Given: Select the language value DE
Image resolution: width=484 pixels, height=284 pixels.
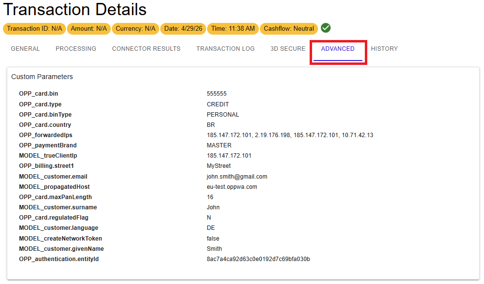Looking at the screenshot, I should tap(211, 228).
